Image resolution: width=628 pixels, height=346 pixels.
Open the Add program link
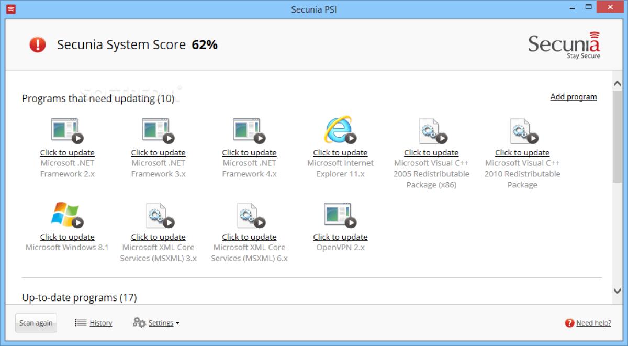[573, 97]
